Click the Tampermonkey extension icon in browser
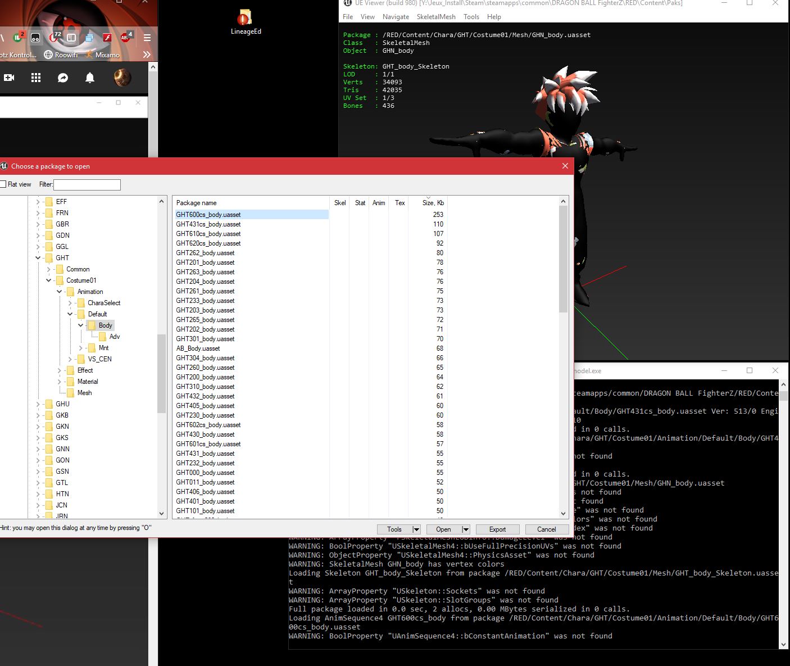The height and width of the screenshot is (666, 790). pyautogui.click(x=35, y=38)
